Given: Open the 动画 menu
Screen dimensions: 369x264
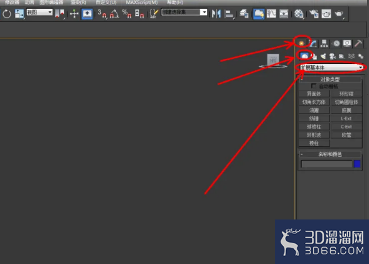Looking at the screenshot, I should point(29,3).
